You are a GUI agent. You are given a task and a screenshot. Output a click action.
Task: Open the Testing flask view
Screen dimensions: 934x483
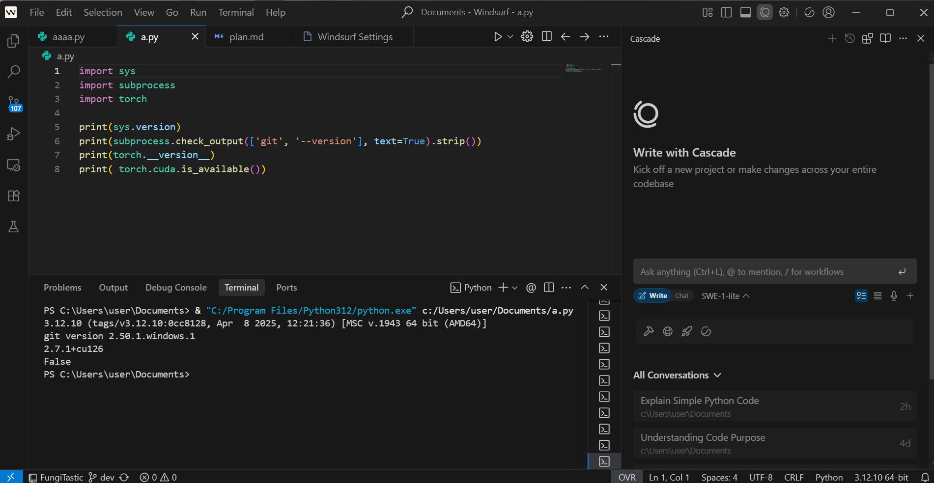click(x=14, y=227)
